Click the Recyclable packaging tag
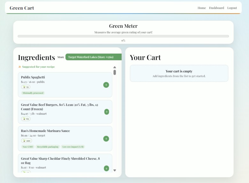The width and height of the screenshot is (249, 183). pos(48,147)
